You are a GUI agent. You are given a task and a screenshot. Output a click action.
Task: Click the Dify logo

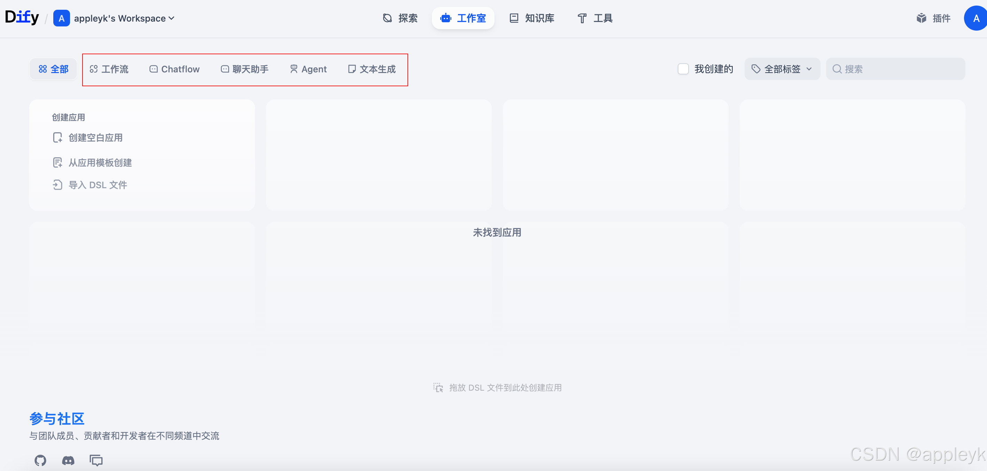click(22, 18)
